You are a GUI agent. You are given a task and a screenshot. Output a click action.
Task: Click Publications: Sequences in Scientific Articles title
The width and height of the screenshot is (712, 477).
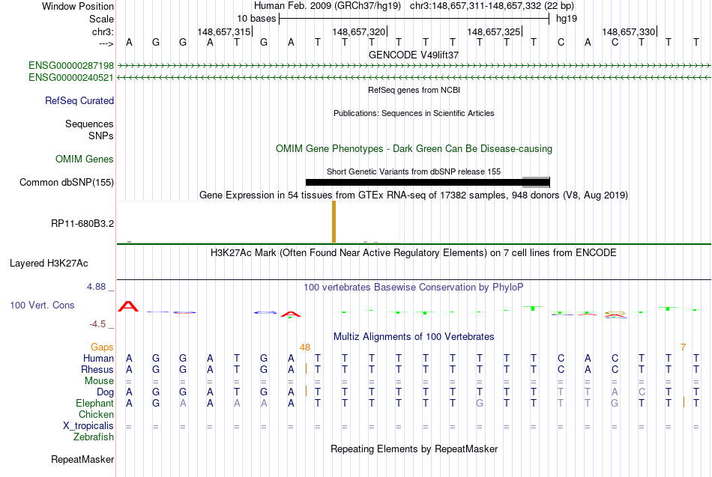414,113
